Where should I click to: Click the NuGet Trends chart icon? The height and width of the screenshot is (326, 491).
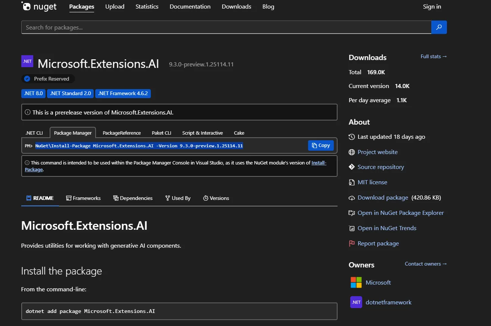pyautogui.click(x=352, y=228)
